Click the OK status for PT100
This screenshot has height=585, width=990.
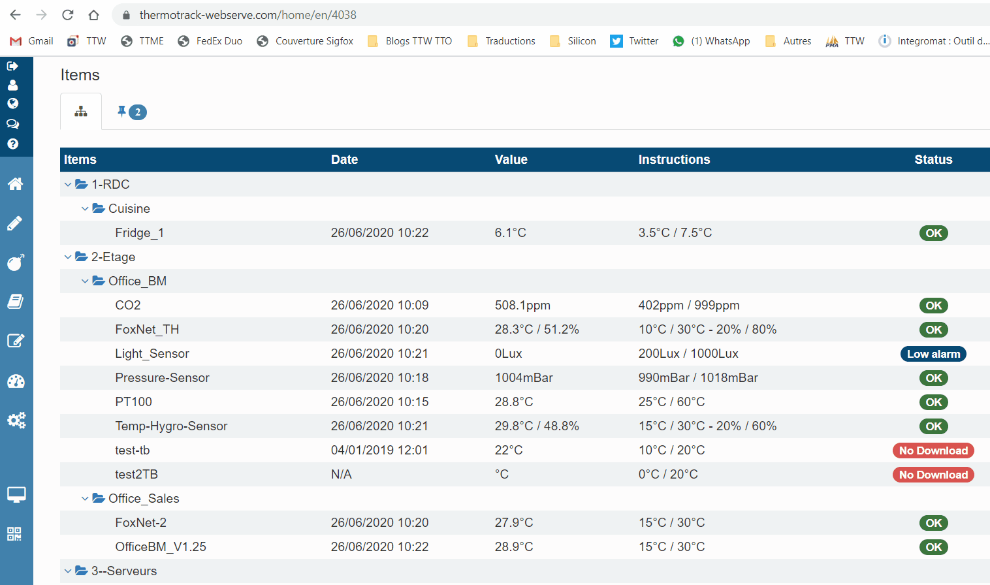pyautogui.click(x=934, y=402)
